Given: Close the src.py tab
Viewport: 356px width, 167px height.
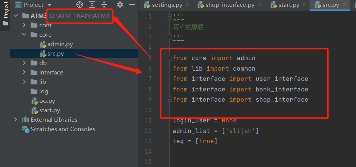Looking at the screenshot, I should (345, 5).
